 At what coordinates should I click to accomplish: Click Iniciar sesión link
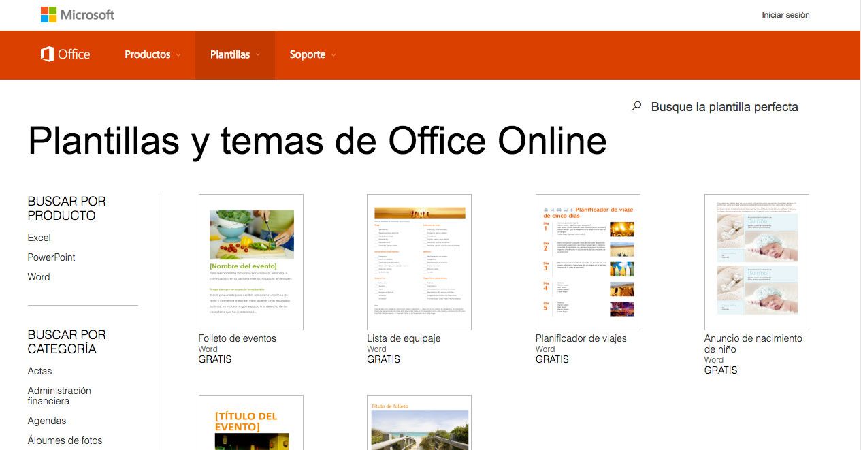(x=785, y=15)
